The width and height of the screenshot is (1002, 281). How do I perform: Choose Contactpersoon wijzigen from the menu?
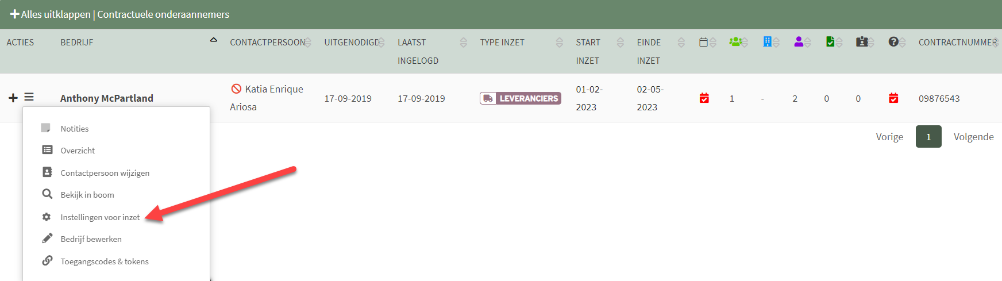point(105,173)
